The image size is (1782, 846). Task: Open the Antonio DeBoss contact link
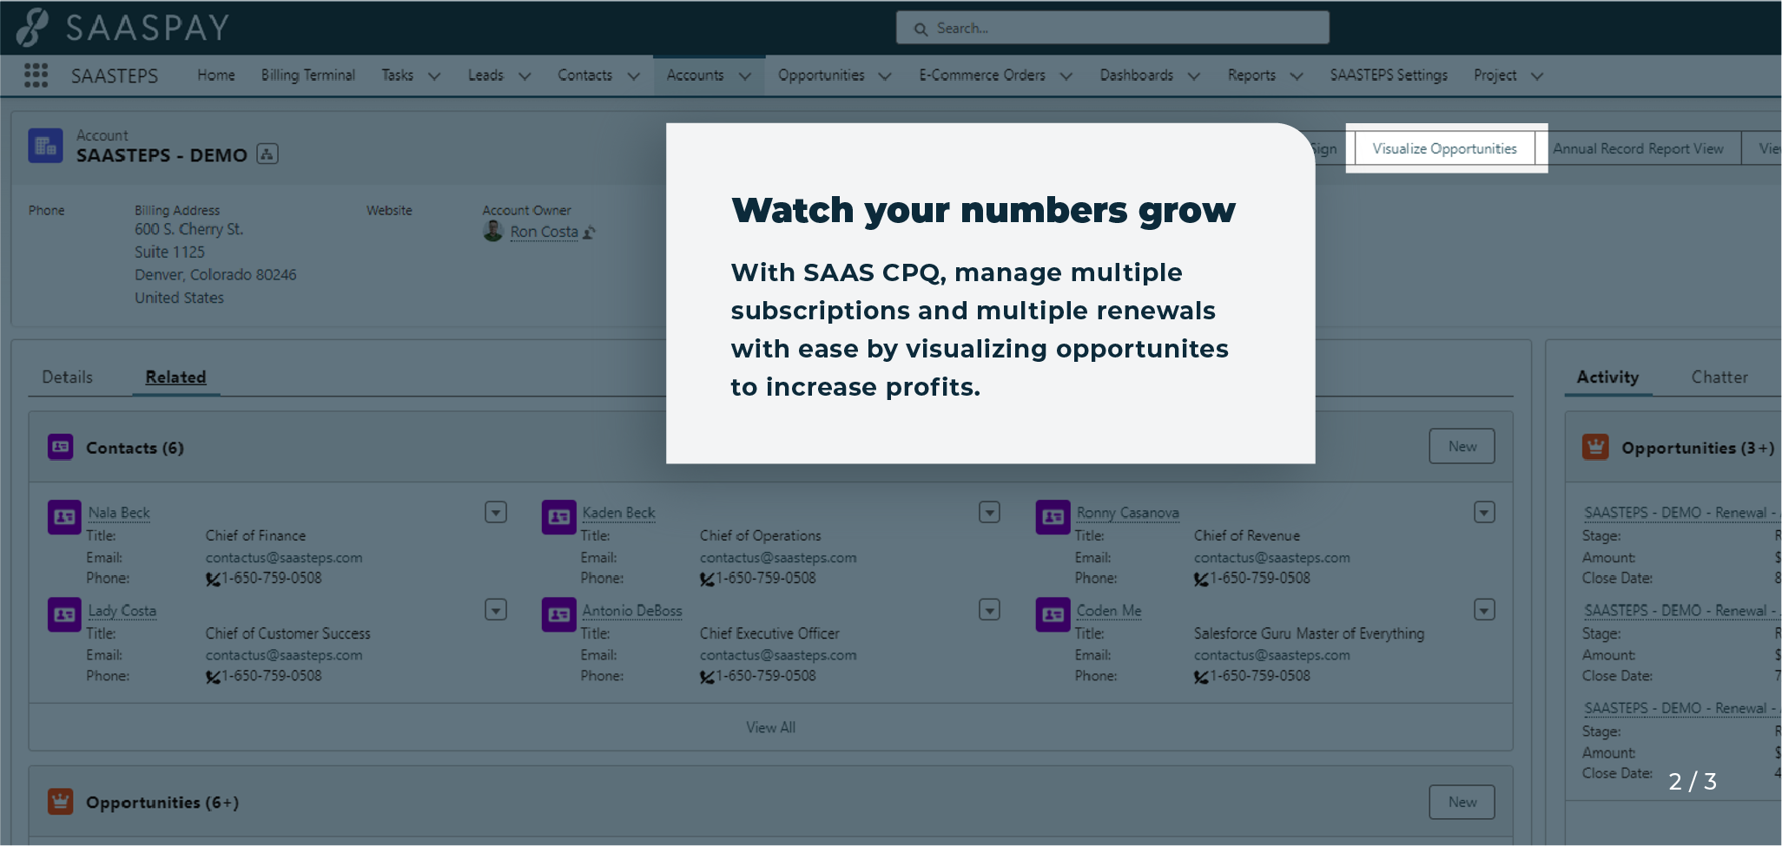pyautogui.click(x=632, y=611)
